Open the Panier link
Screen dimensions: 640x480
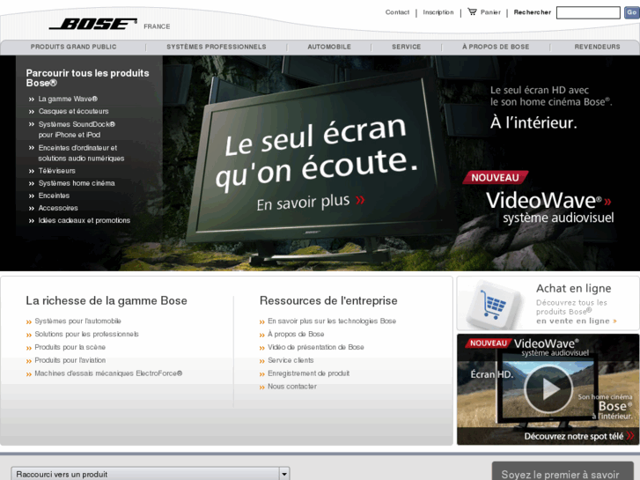490,12
